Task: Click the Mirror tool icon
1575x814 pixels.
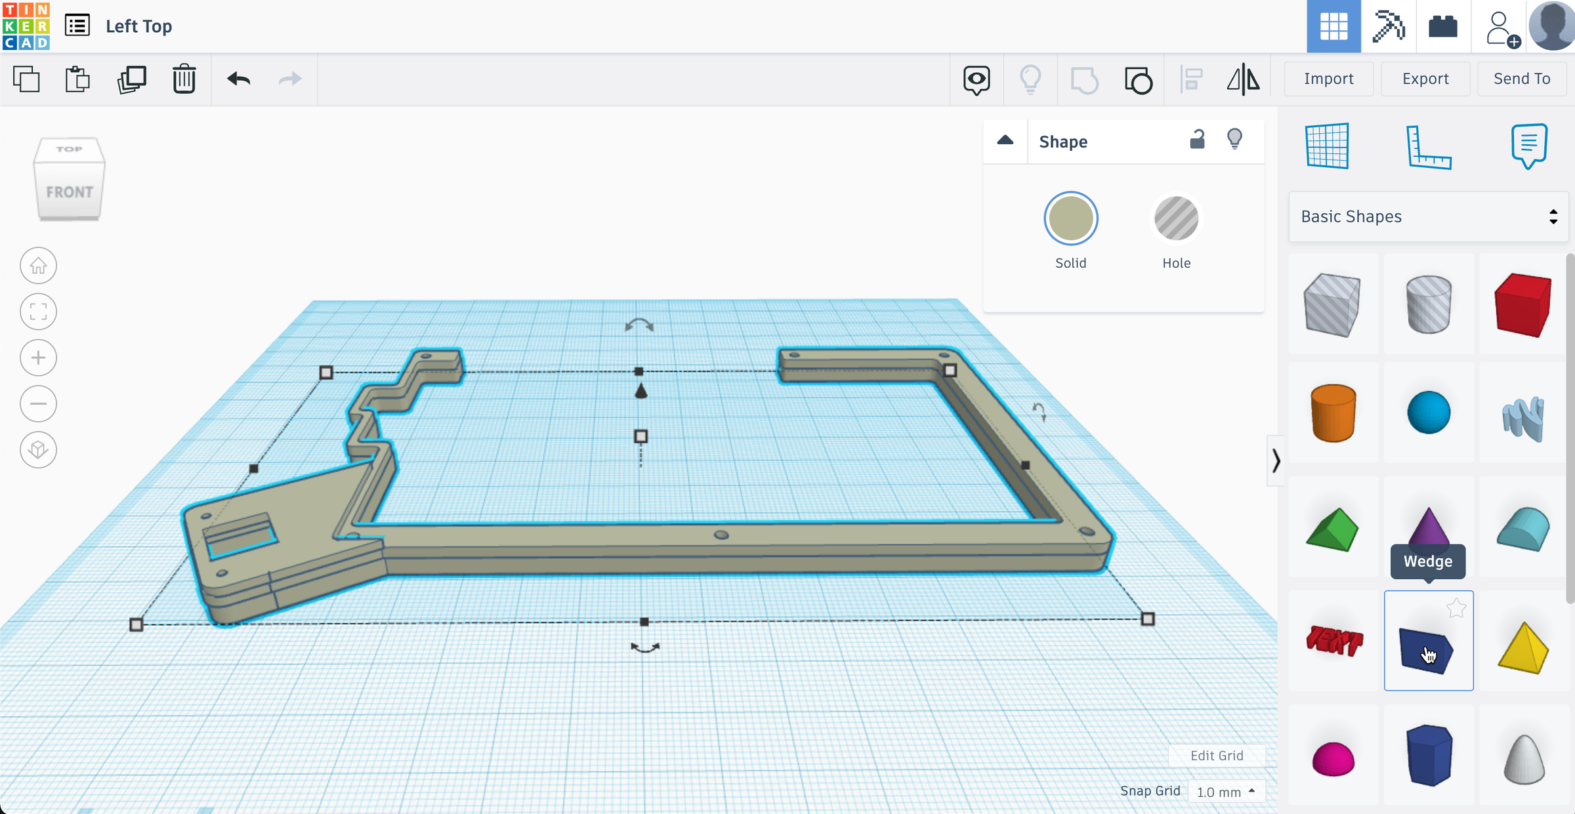Action: tap(1243, 80)
